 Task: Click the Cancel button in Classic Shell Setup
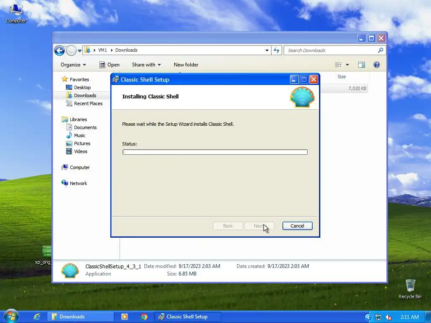pyautogui.click(x=297, y=226)
